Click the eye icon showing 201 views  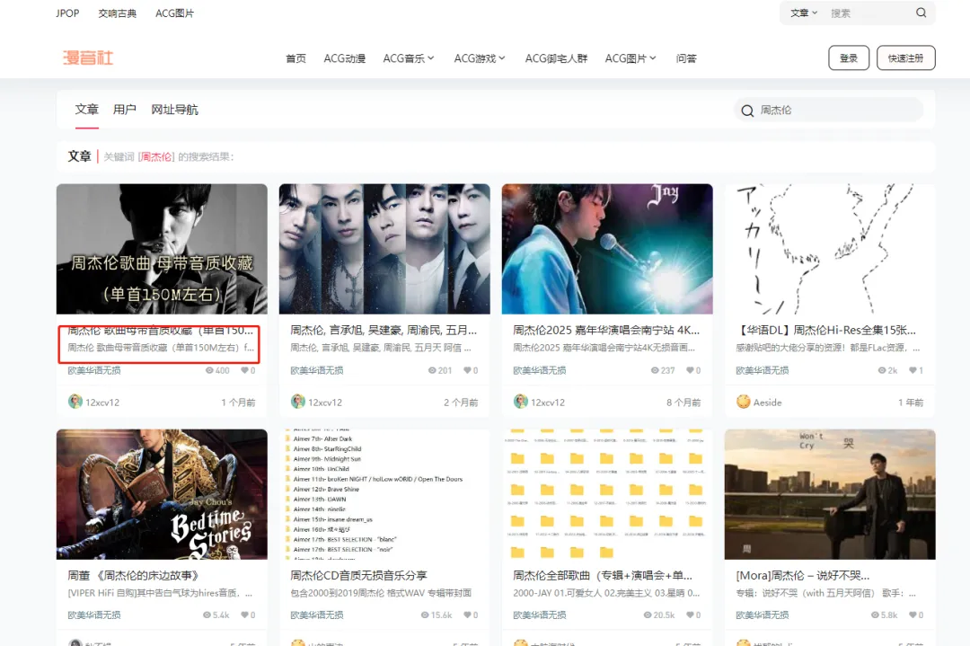pos(432,371)
